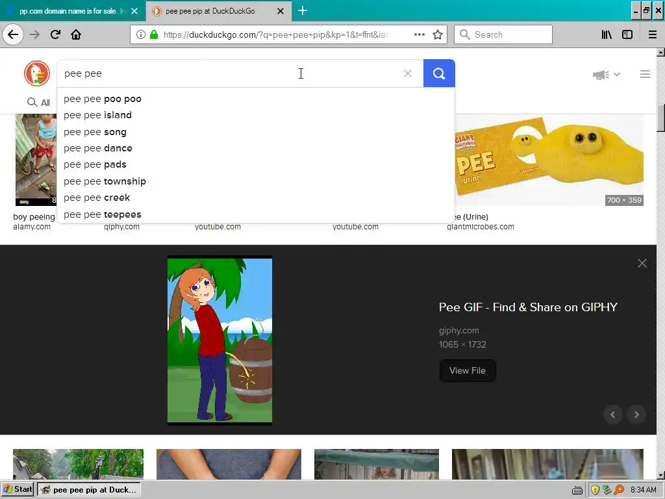
Task: Clear the search box text
Action: pos(408,73)
